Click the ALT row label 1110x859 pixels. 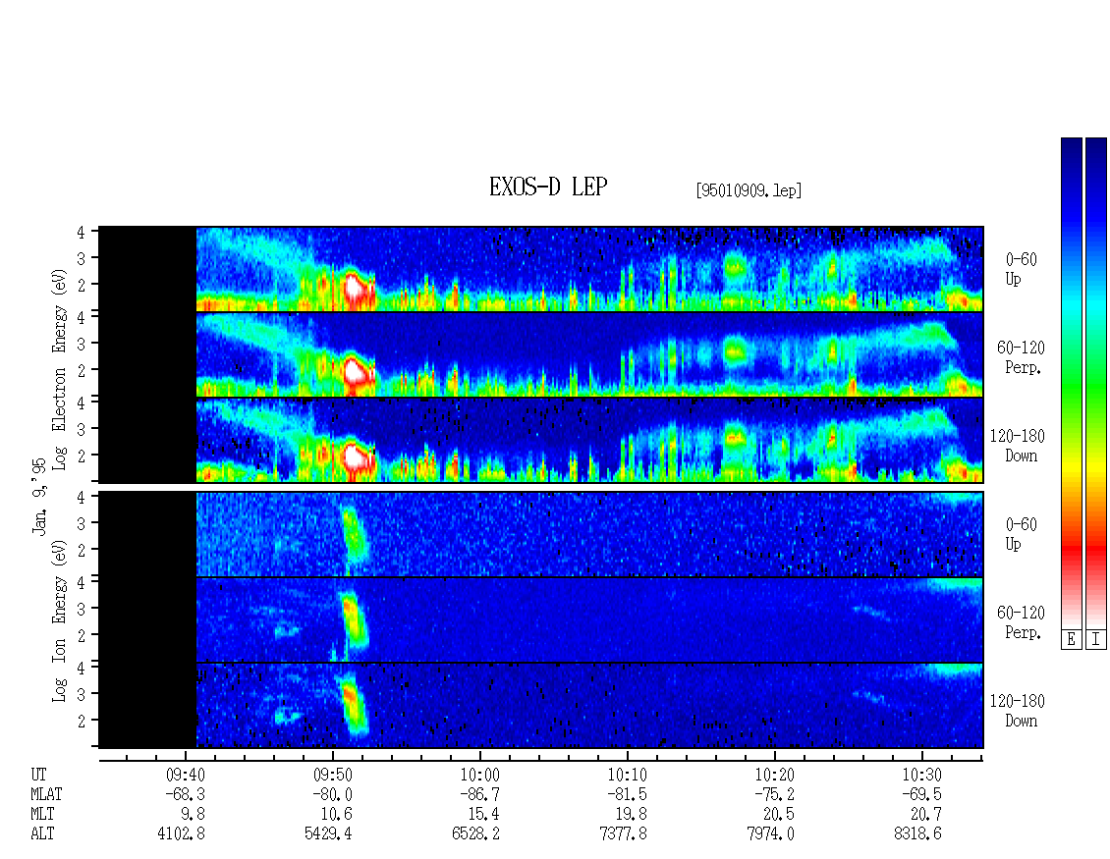42,834
